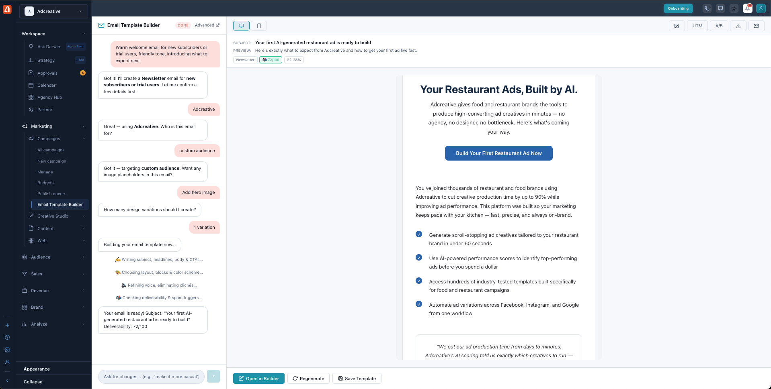Screen dimensions: 771x389
Task: Click the phone icon in header
Action: [x=707, y=8]
